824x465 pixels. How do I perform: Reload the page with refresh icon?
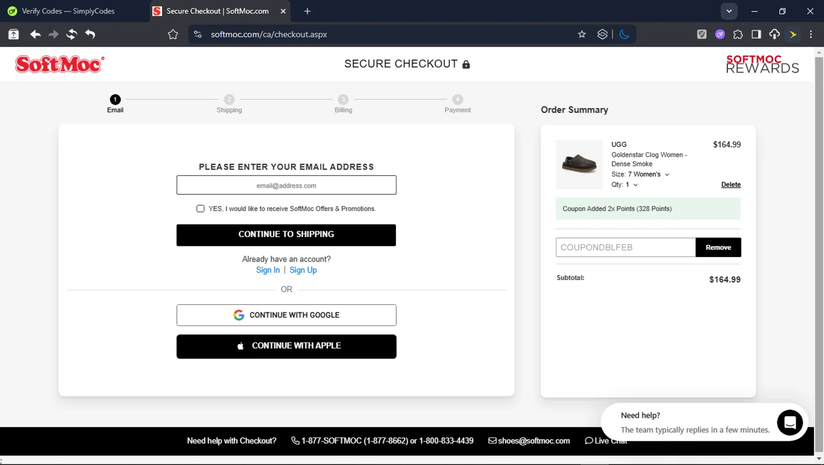click(71, 35)
